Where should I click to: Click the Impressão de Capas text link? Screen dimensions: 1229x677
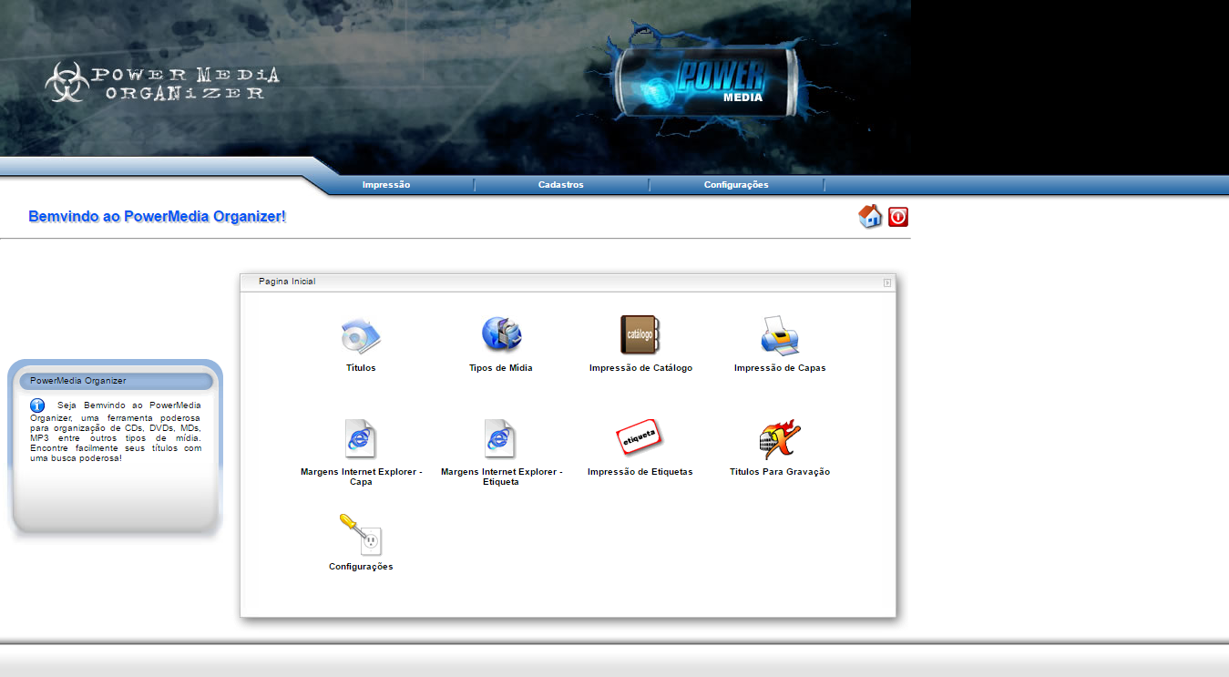[780, 368]
